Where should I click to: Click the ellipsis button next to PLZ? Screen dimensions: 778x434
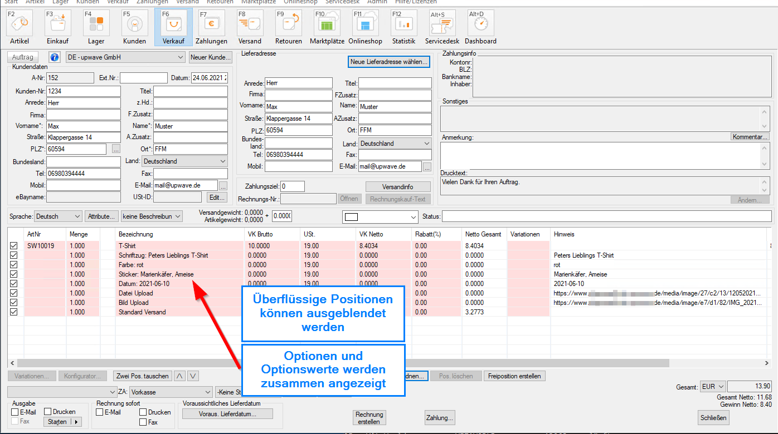pos(116,149)
